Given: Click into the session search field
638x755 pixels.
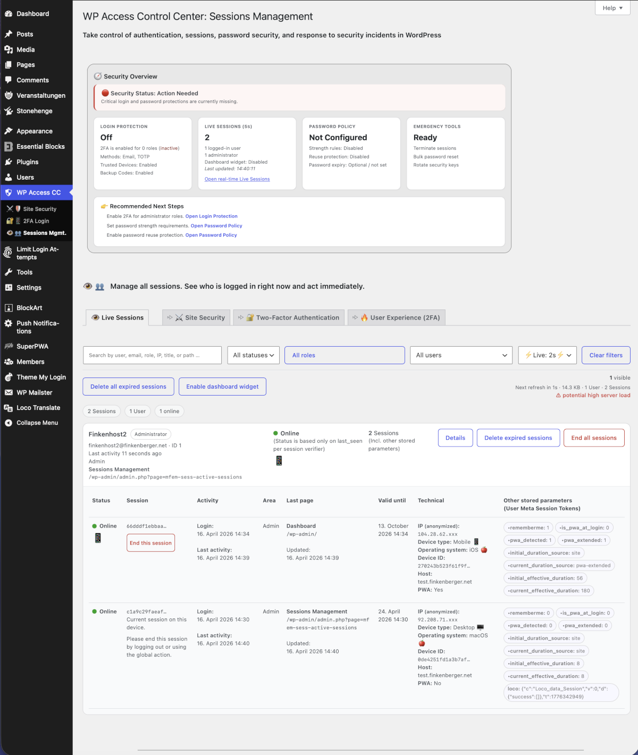Looking at the screenshot, I should tap(152, 355).
